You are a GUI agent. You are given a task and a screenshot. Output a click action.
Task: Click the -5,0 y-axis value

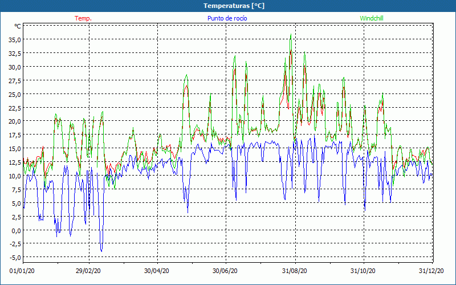pyautogui.click(x=15, y=258)
